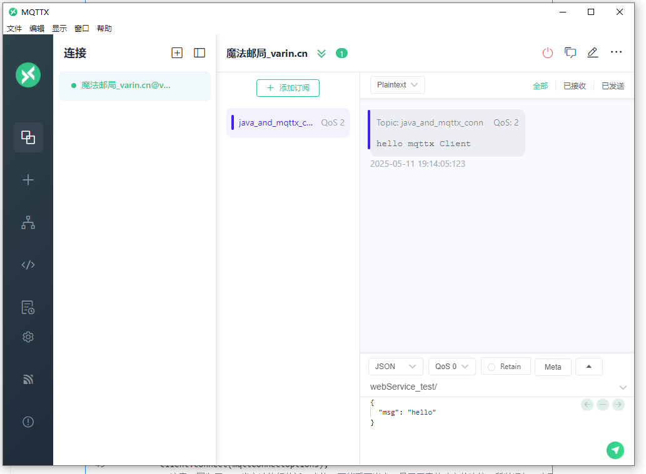Open the About info icon in sidebar
Screen dimensions: 646x474
click(x=28, y=422)
